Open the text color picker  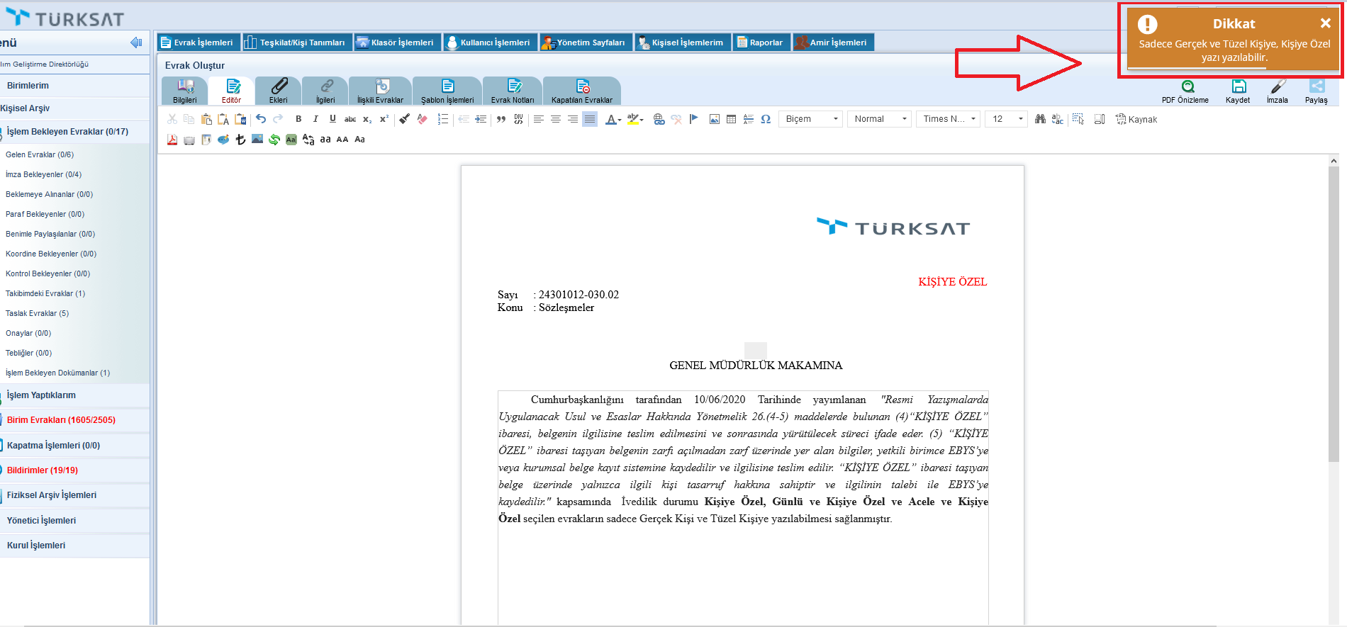tap(613, 119)
